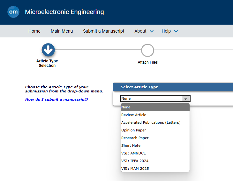The image size is (233, 181).
Task: Open the 'How do I submit a manuscript?' link
Action: [x=56, y=99]
